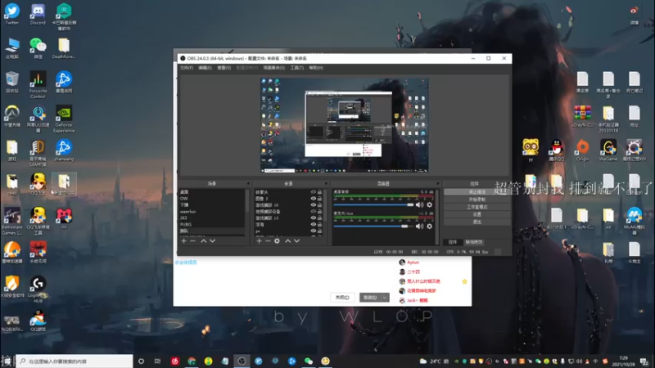Open source properties gear icon
655x368 pixels.
tap(277, 240)
